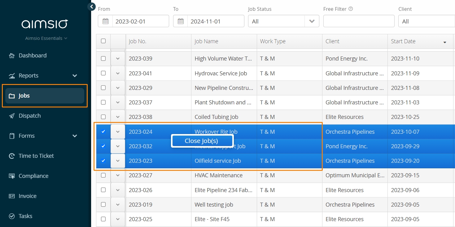Uncheck the box for job 2023-032
Image resolution: width=455 pixels, height=227 pixels.
coord(103,146)
